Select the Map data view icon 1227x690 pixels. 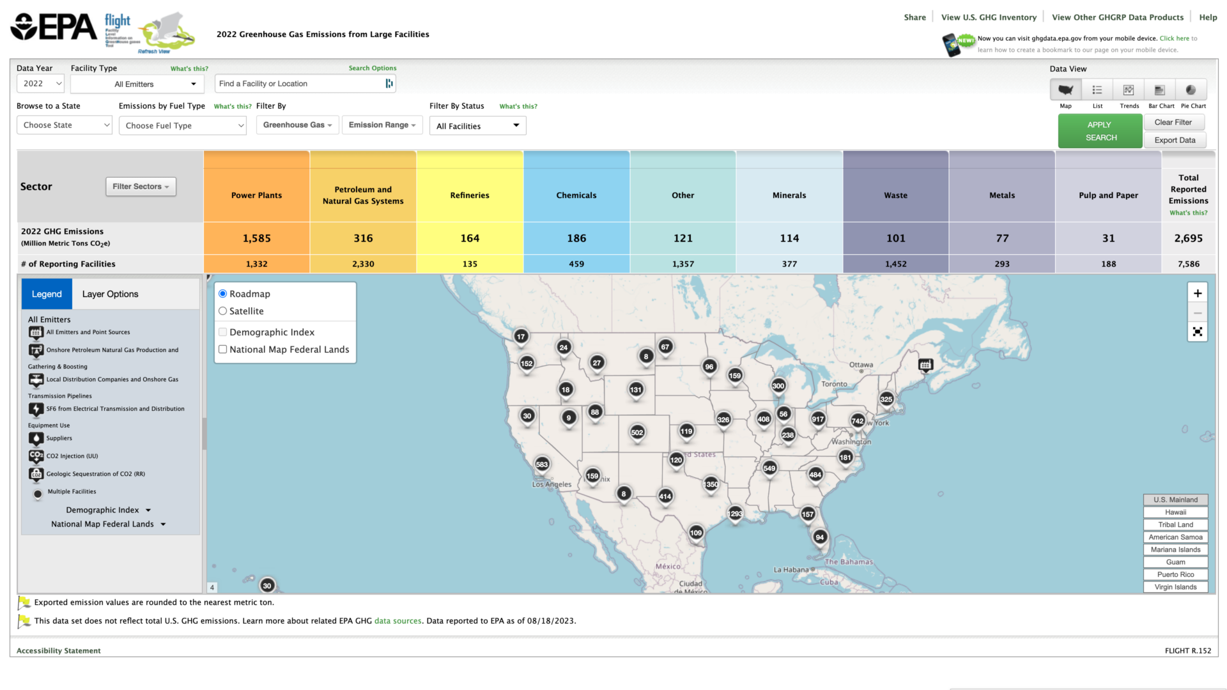(1065, 90)
